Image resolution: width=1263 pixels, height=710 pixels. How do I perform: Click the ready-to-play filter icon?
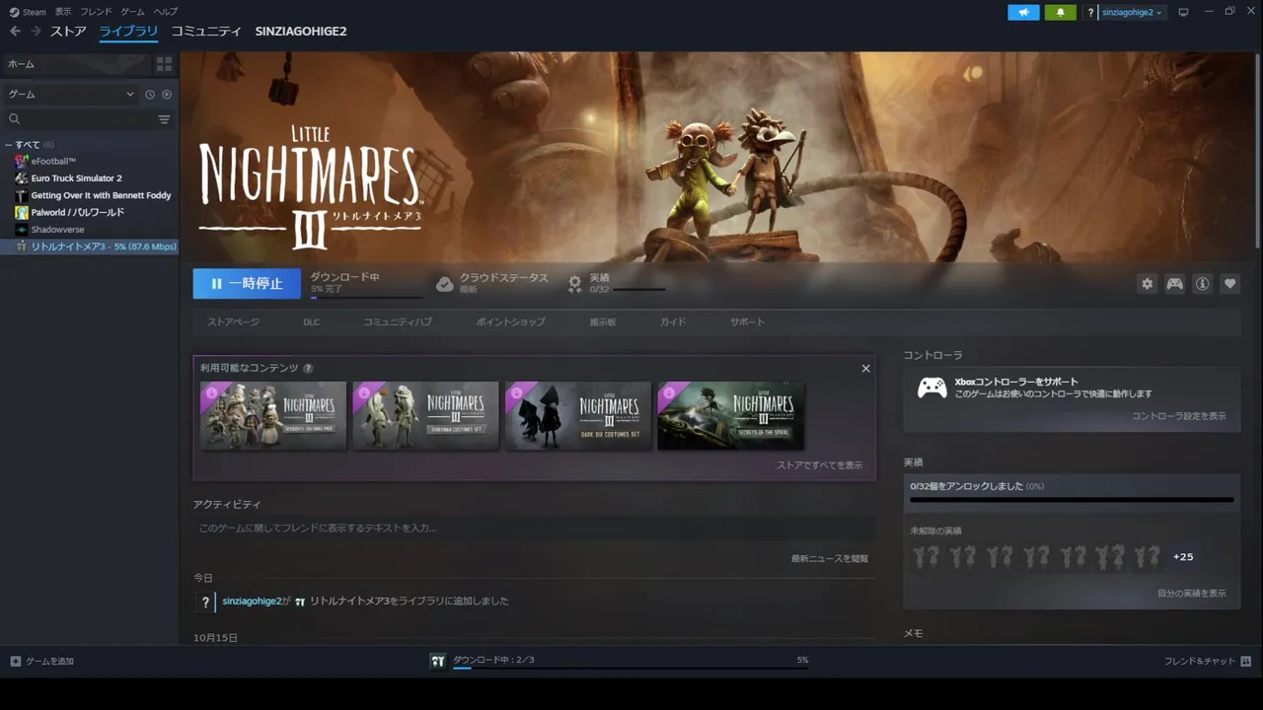[167, 95]
